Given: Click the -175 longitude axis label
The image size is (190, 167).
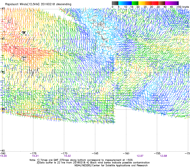Looking at the screenshot, I should [33, 153].
